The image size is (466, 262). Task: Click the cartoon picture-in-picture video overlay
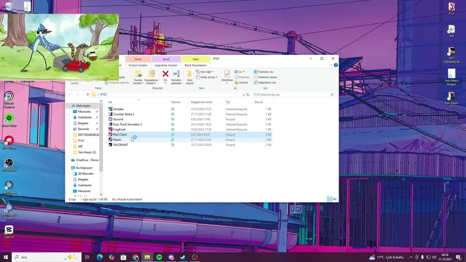click(x=59, y=47)
